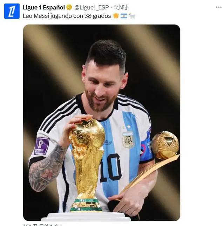Open the tweet via the 1小时 timestamp

coord(121,7)
